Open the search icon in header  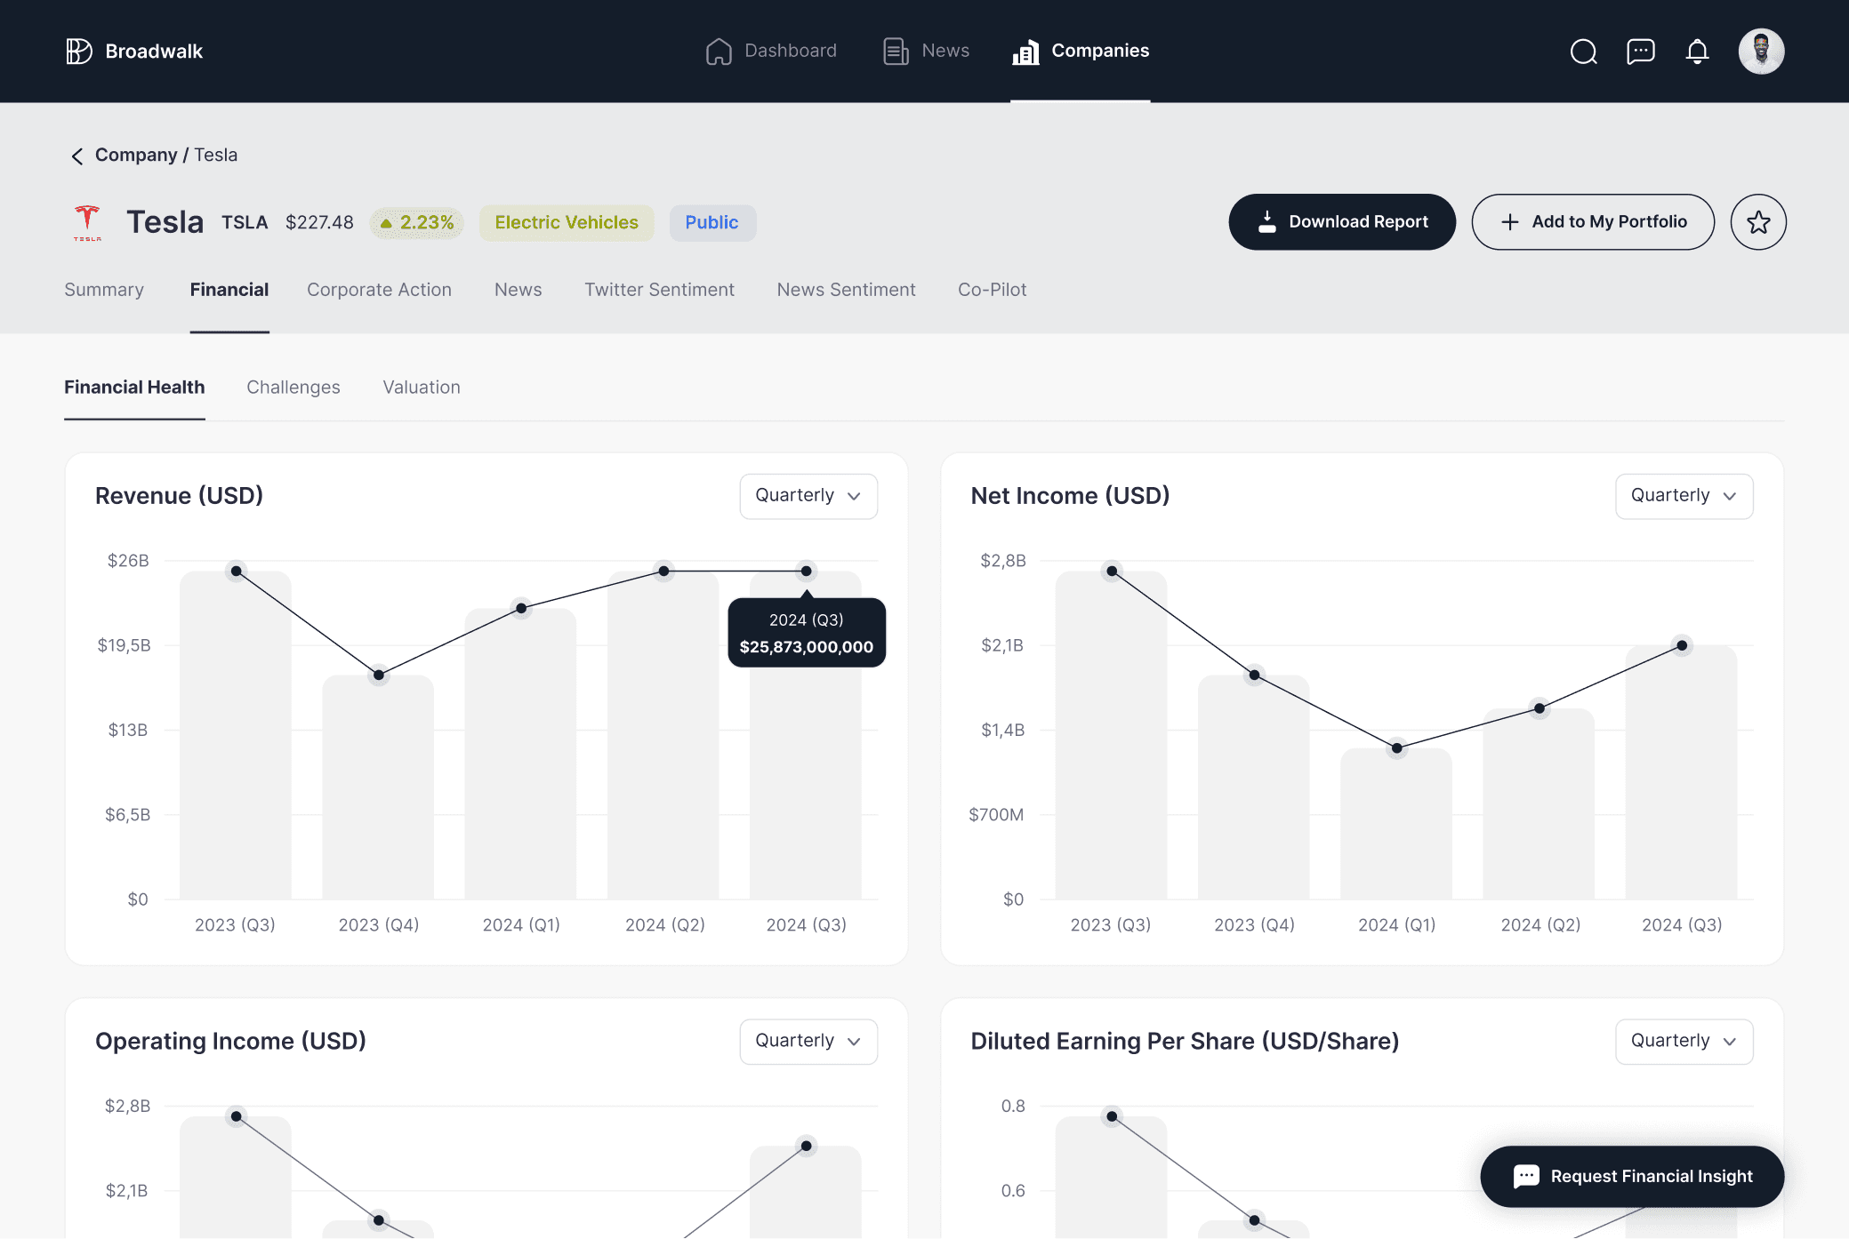click(x=1583, y=52)
